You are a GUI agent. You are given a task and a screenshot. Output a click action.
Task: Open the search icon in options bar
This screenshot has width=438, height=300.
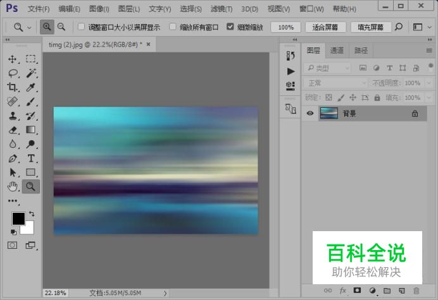tap(399, 27)
